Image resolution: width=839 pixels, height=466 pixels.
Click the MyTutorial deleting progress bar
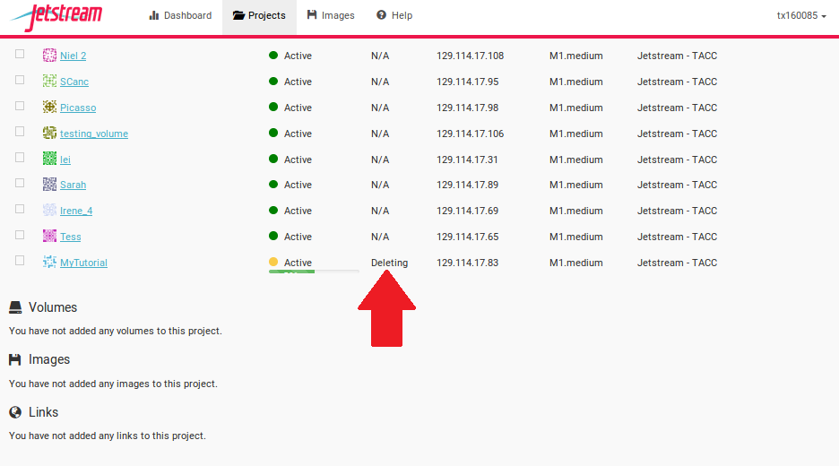click(x=314, y=272)
